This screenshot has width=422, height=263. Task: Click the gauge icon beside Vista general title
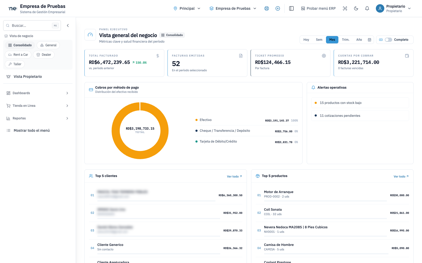click(x=90, y=35)
